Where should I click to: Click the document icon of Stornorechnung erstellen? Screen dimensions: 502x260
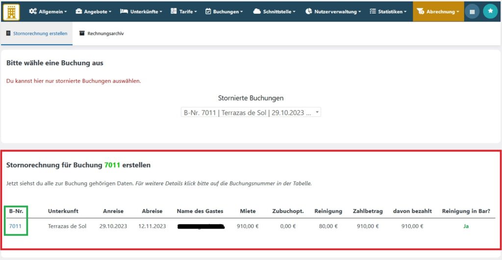pyautogui.click(x=8, y=33)
